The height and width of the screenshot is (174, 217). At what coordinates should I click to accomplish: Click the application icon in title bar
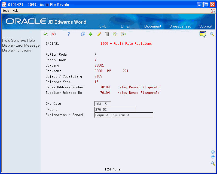click(x=4, y=5)
